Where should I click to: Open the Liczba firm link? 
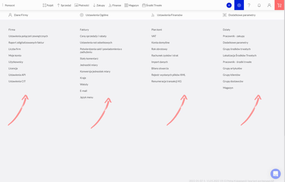pos(14,49)
